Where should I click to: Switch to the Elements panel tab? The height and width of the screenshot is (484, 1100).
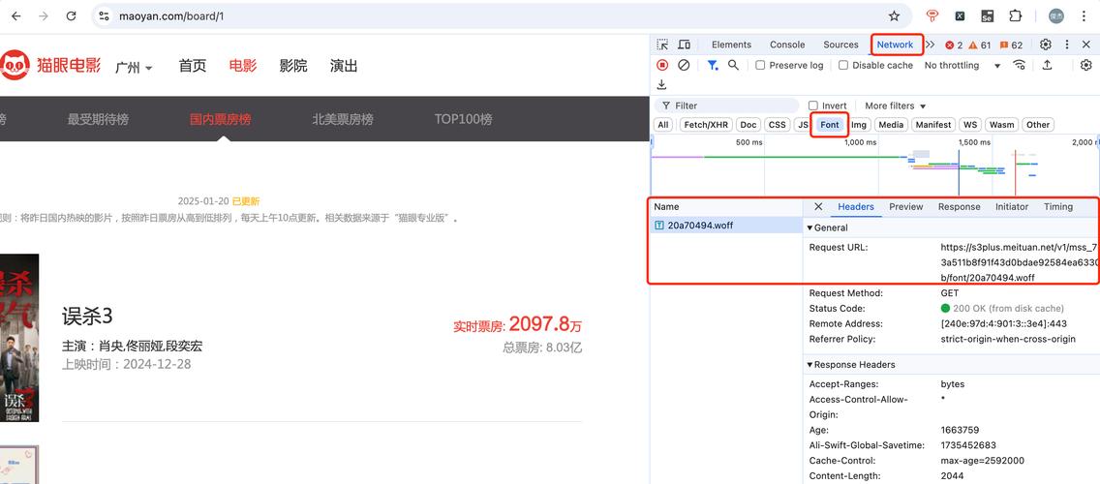coord(731,45)
